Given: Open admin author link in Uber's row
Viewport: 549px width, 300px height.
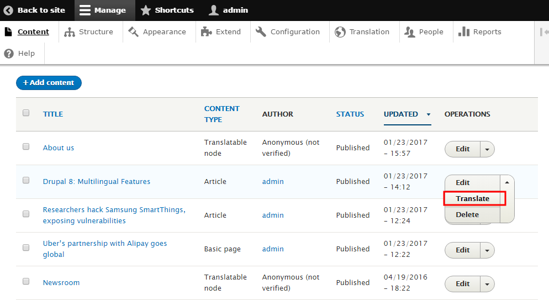Looking at the screenshot, I should pos(273,249).
